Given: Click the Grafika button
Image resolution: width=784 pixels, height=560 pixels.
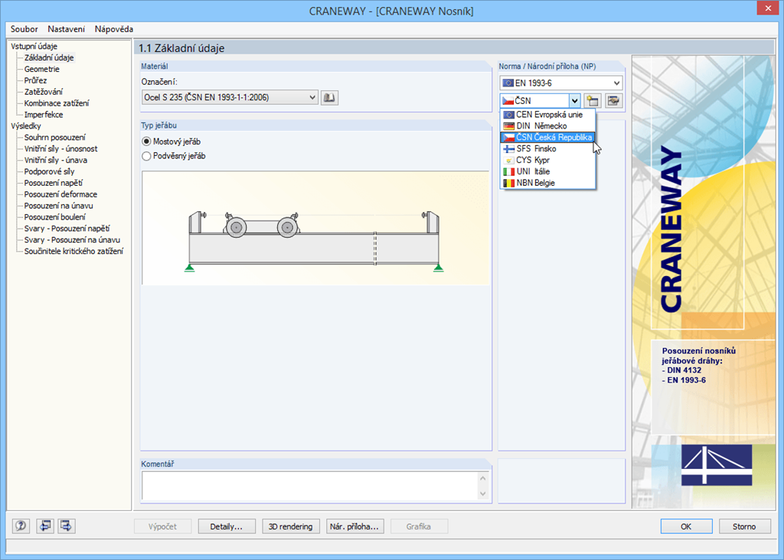Looking at the screenshot, I should (419, 526).
